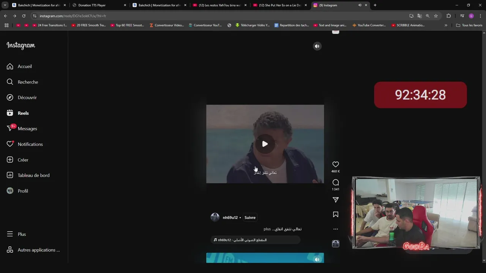This screenshot has width=486, height=273.
Task: Click the page vertical scrollbar
Action: [x=484, y=146]
